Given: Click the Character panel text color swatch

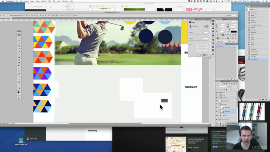Looking at the screenshot, I should 234,32.
